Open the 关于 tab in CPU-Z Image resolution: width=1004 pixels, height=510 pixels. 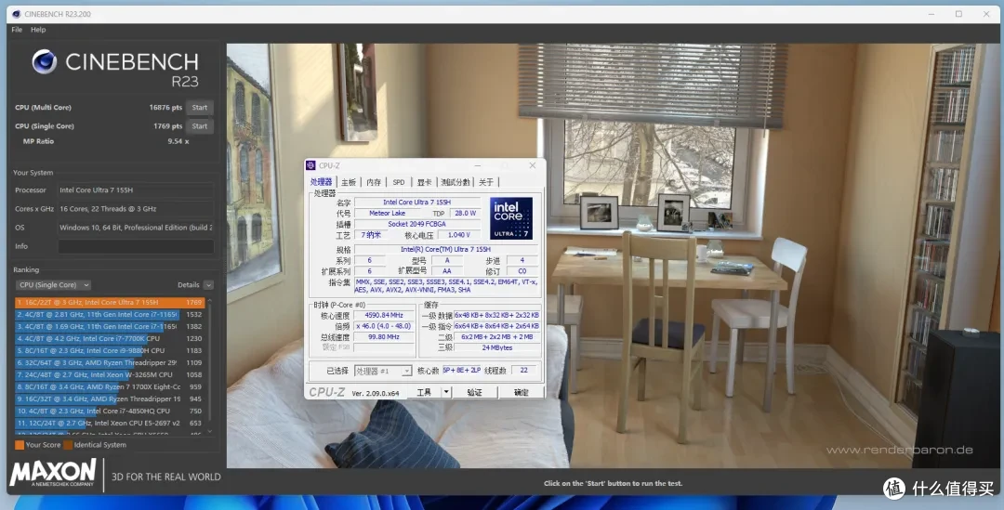pyautogui.click(x=486, y=182)
